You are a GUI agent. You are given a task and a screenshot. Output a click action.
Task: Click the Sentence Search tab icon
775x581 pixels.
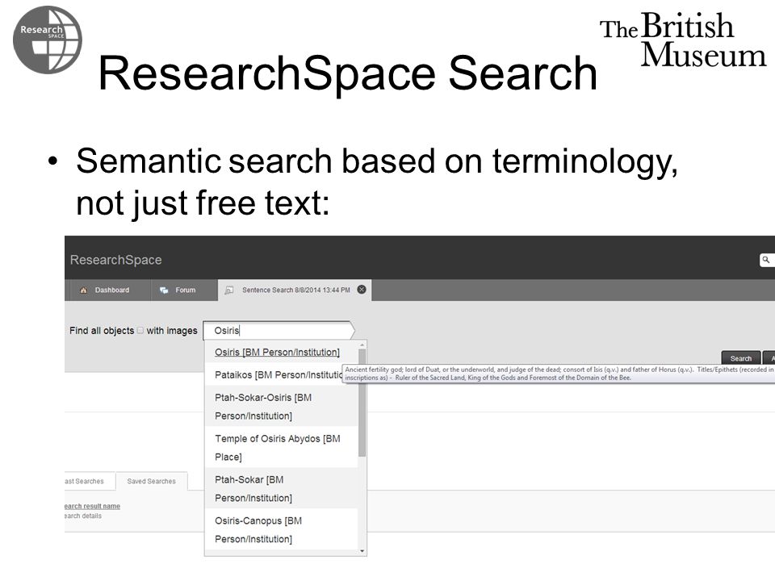(x=228, y=290)
